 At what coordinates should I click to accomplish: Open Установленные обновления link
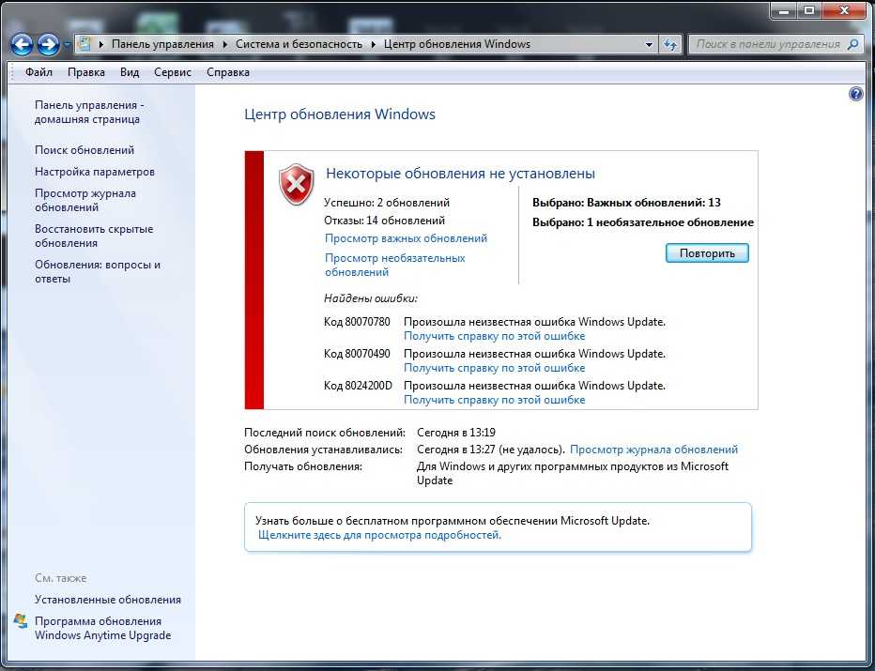pyautogui.click(x=108, y=600)
